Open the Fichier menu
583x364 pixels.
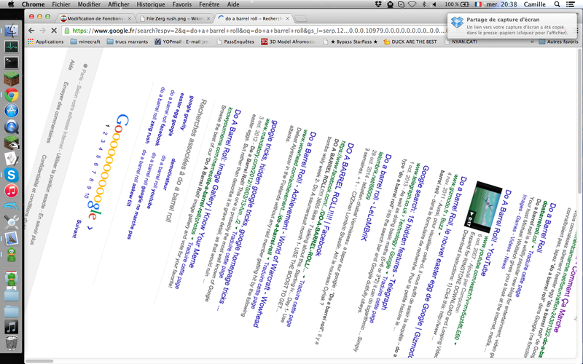[61, 4]
